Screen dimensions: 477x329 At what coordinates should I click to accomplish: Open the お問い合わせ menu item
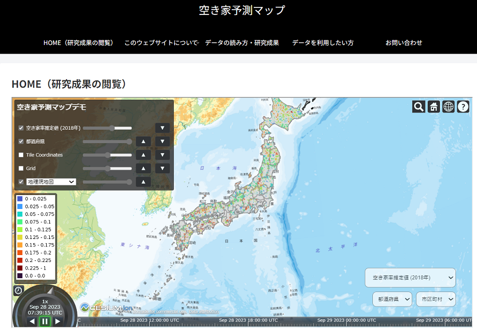[x=403, y=43]
